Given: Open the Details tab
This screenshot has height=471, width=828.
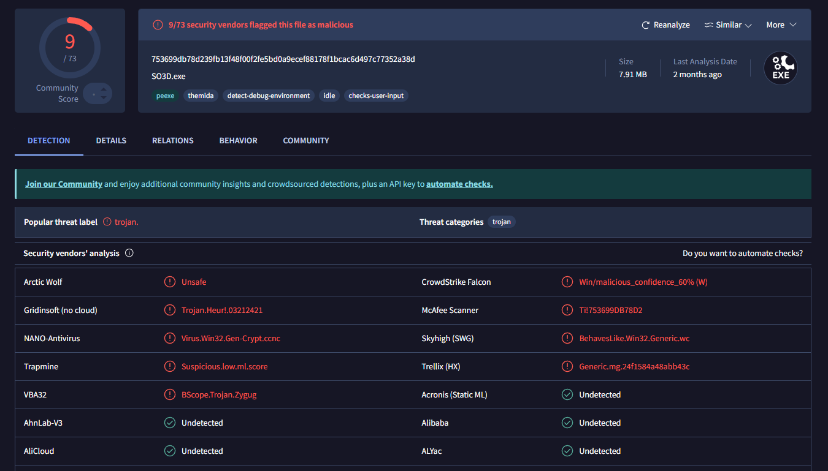Looking at the screenshot, I should point(111,140).
